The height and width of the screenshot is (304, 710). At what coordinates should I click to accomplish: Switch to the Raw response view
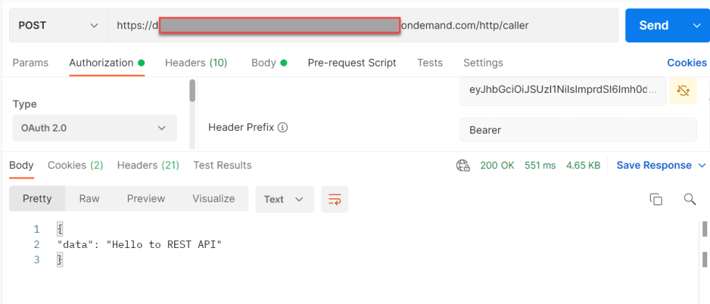tap(89, 199)
